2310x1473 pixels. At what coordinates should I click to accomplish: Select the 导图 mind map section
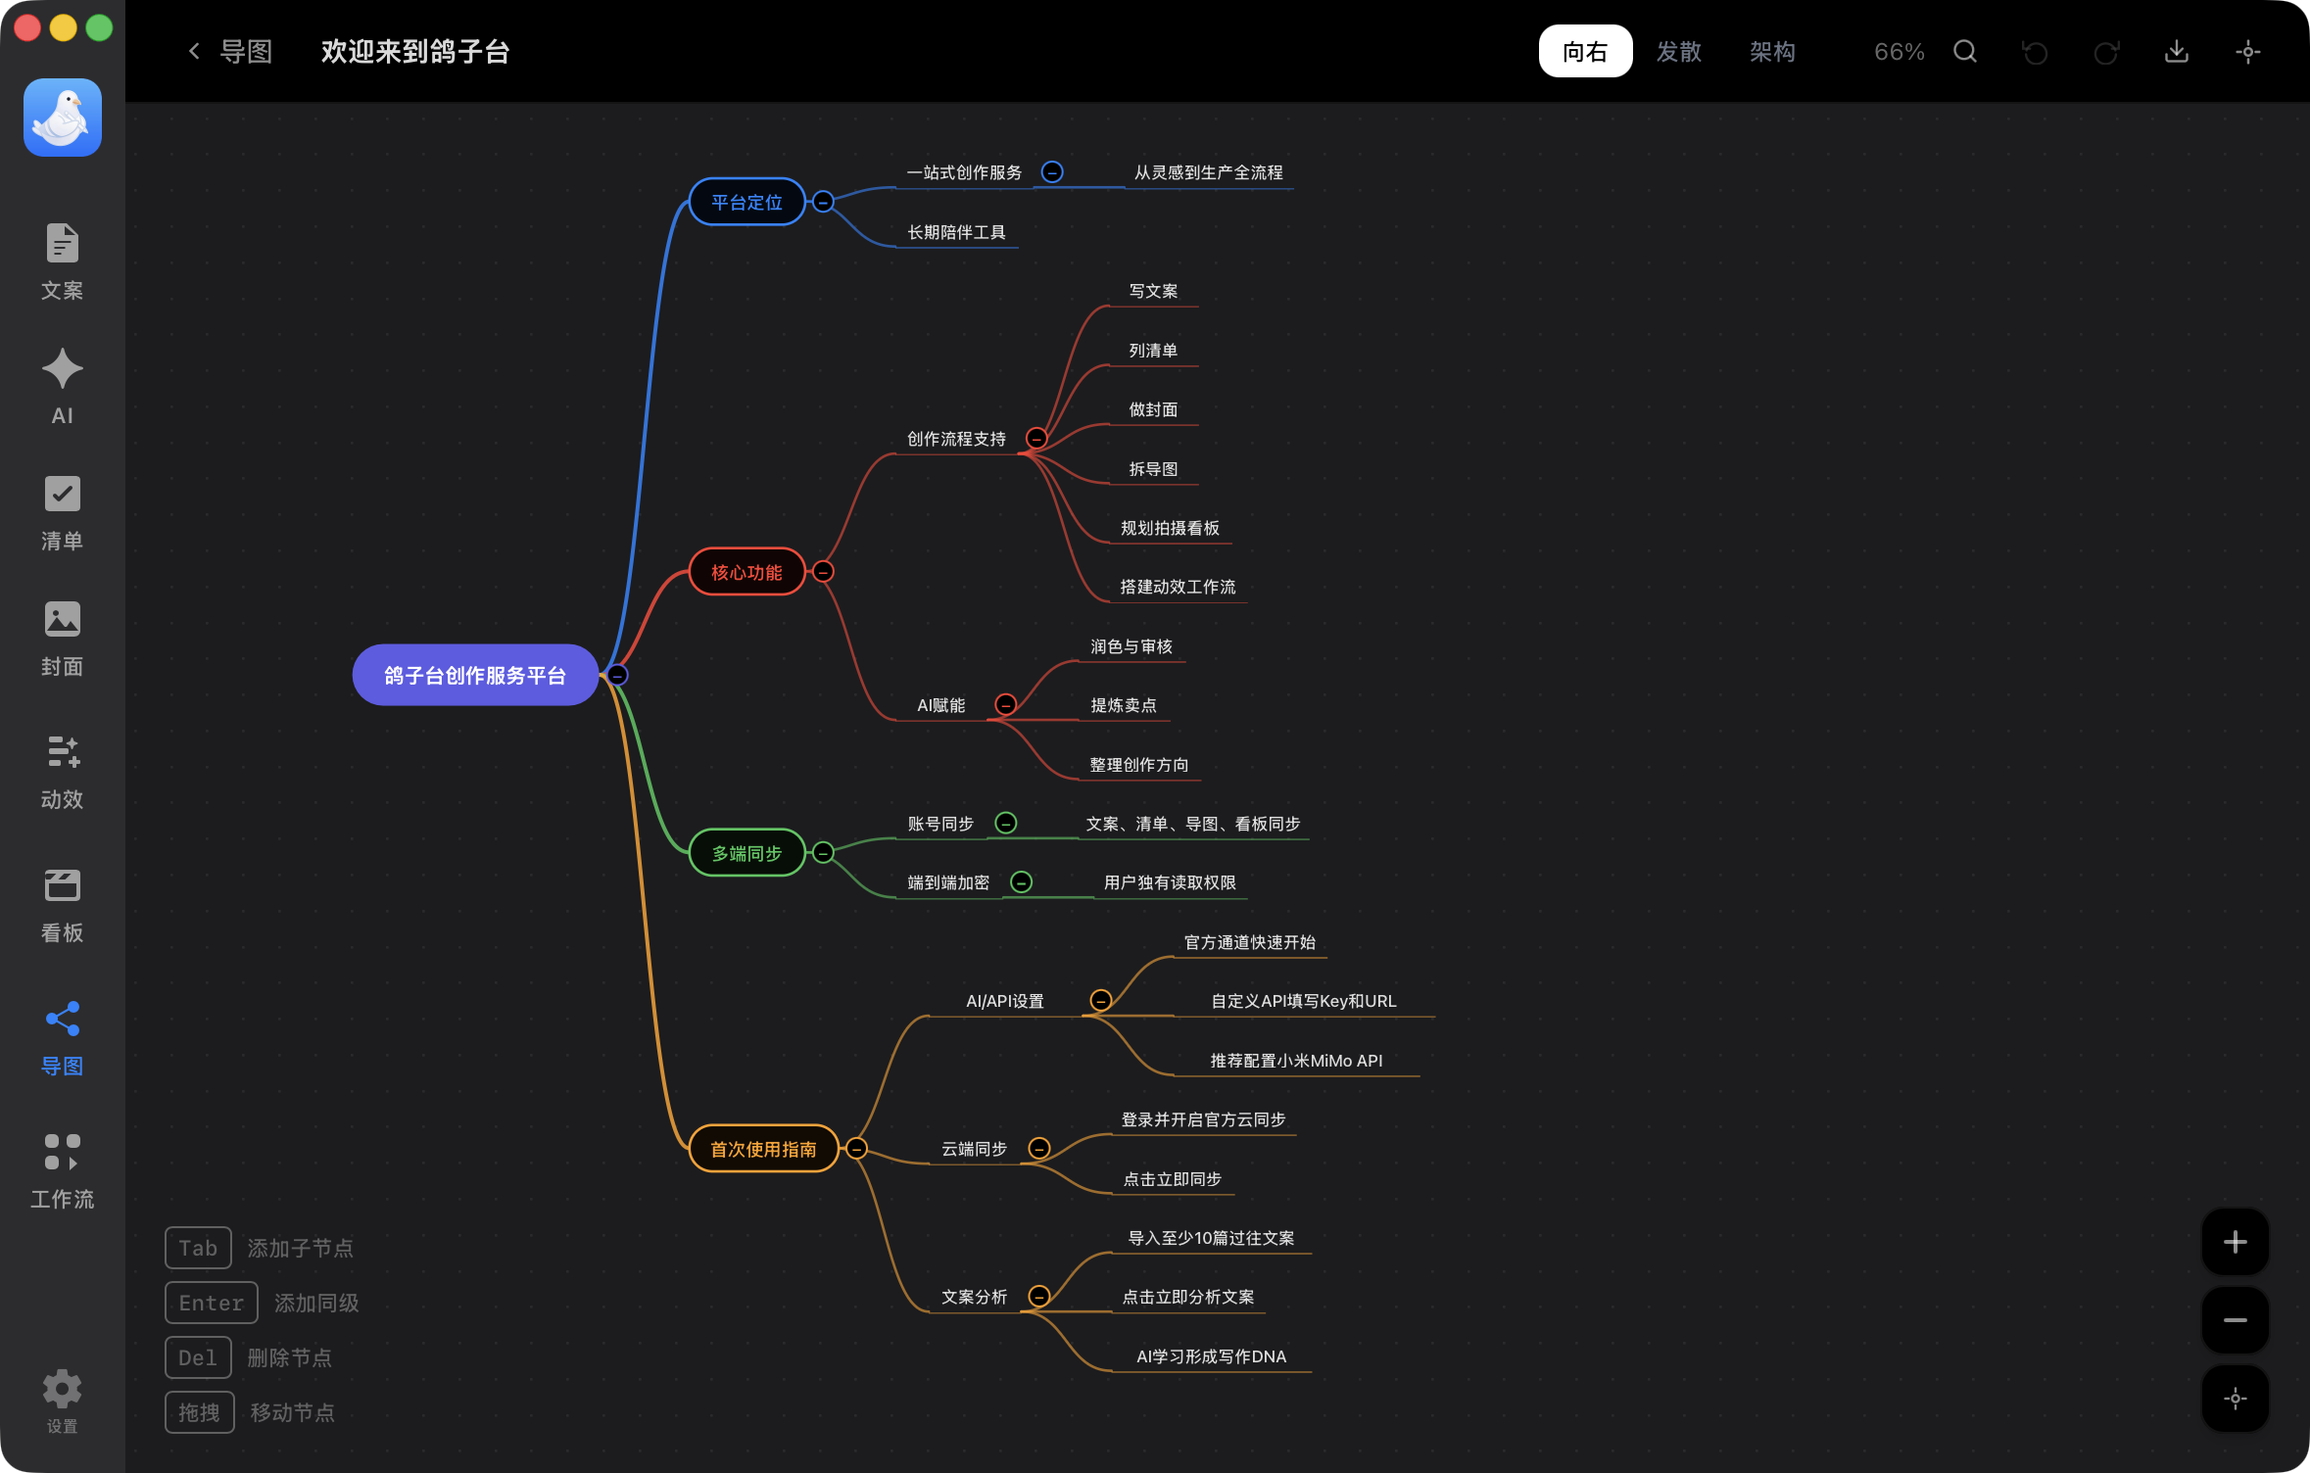[x=62, y=1037]
